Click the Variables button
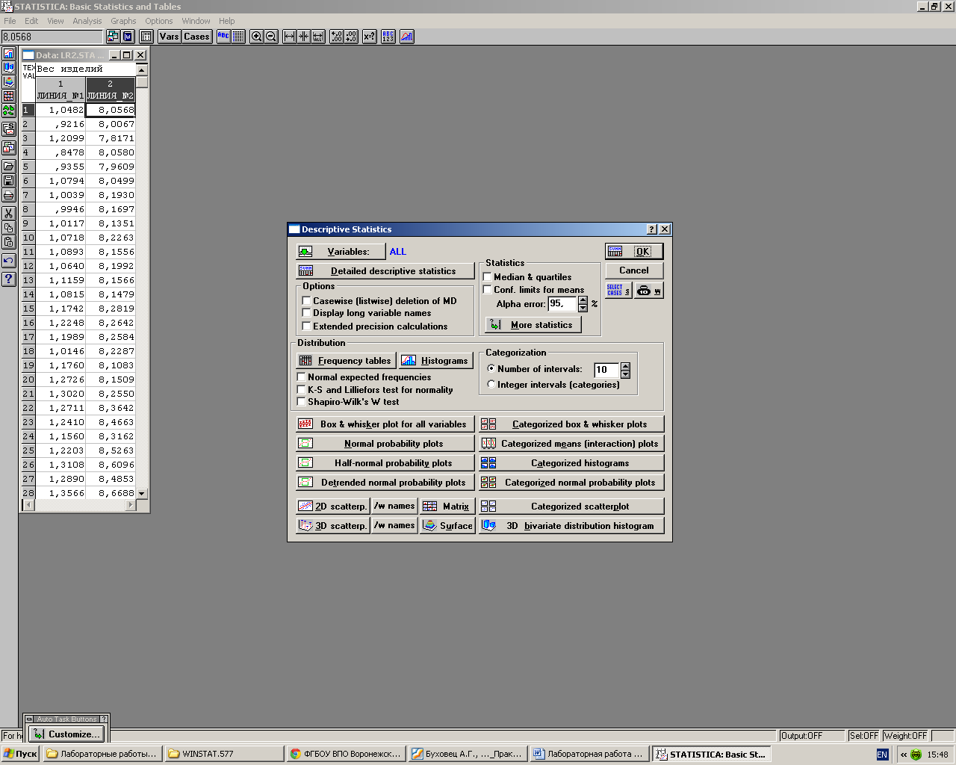The image size is (956, 765). tap(341, 252)
